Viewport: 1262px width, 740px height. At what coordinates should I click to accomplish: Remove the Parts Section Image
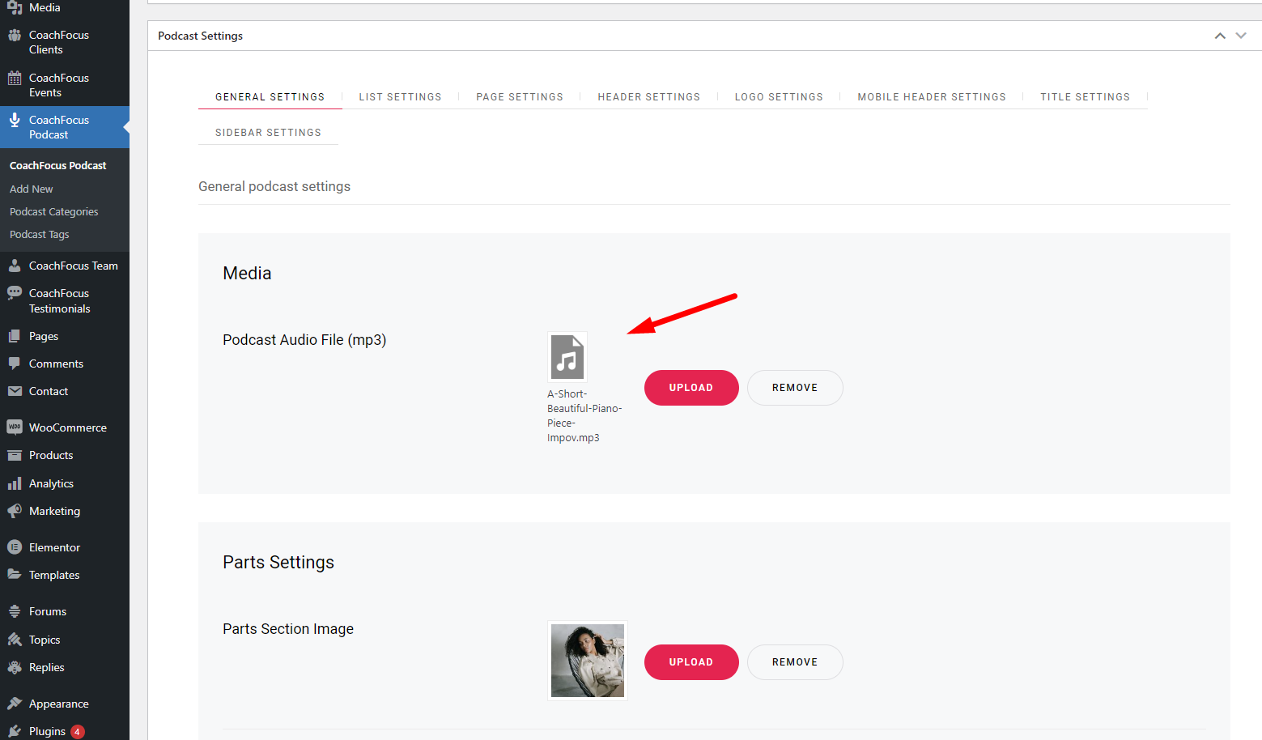795,662
